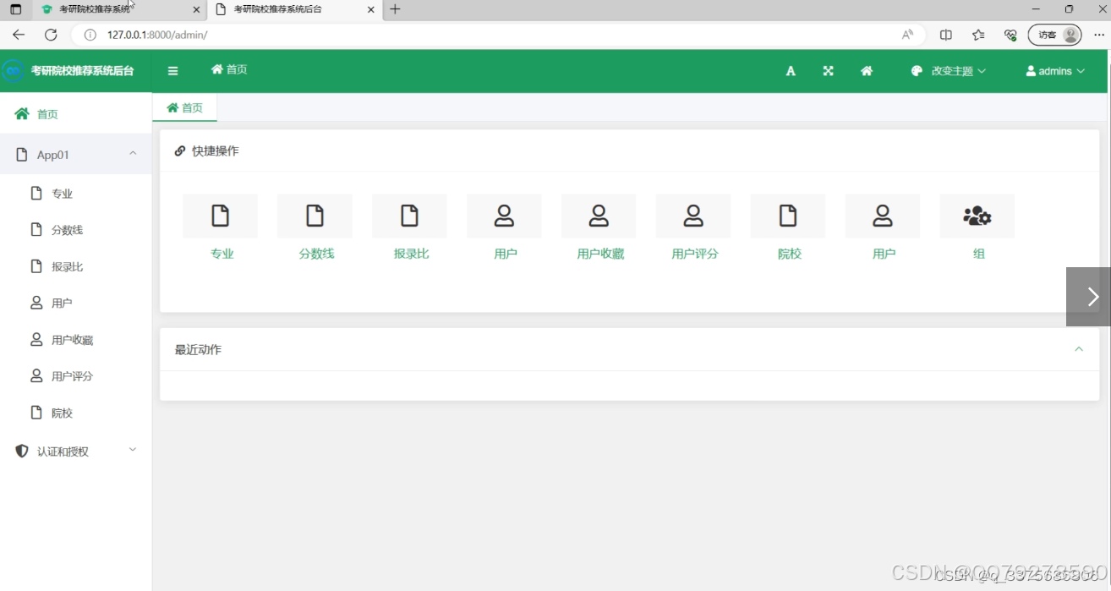Image resolution: width=1111 pixels, height=591 pixels.
Task: Toggle sidebar with the hamburger menu icon
Action: coord(172,71)
